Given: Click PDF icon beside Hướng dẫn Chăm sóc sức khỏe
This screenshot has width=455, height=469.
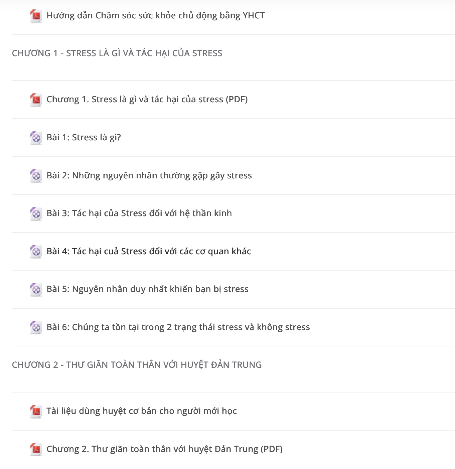Looking at the screenshot, I should point(36,16).
